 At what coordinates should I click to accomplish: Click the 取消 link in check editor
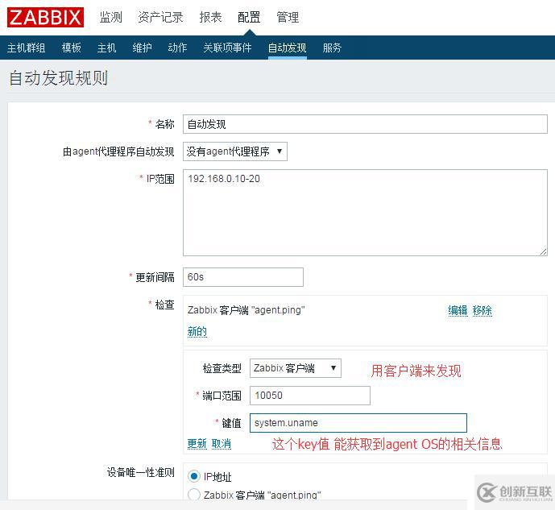point(222,443)
